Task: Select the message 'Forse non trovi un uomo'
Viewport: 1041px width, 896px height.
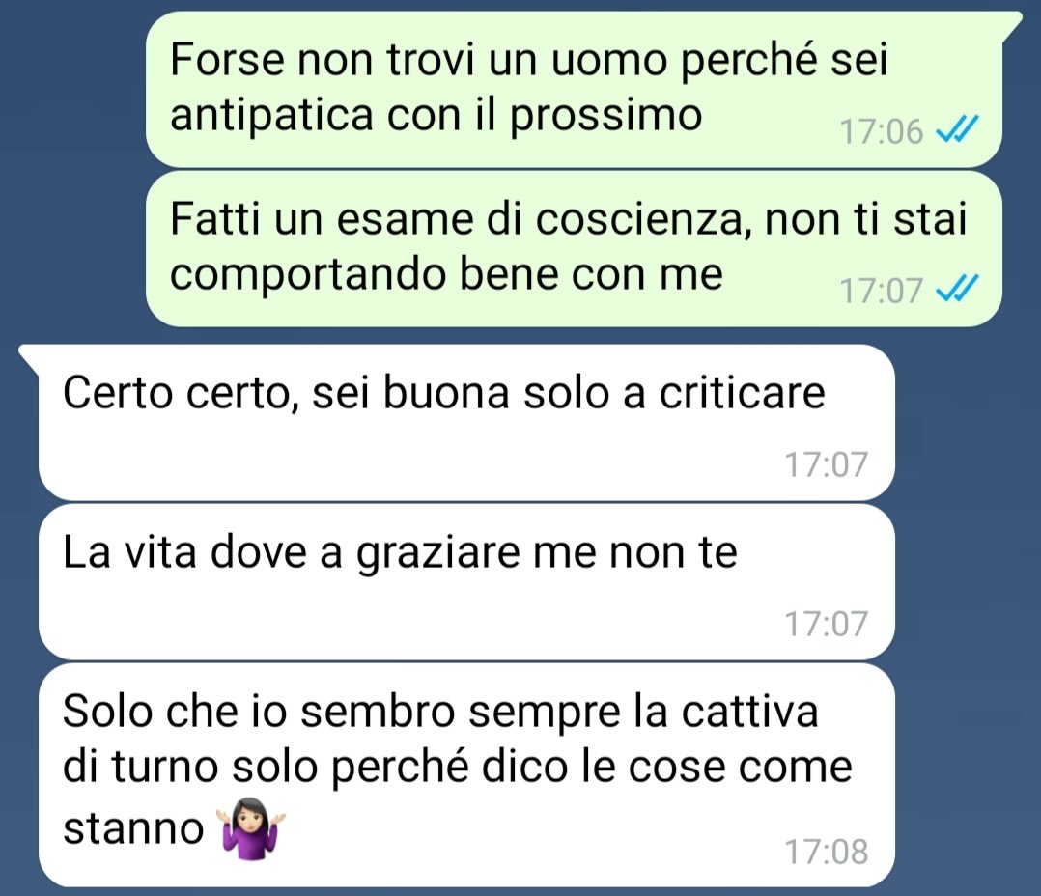Action: (x=574, y=89)
